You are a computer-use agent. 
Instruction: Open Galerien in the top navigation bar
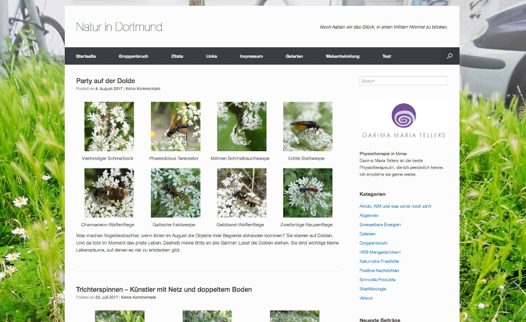[x=294, y=57]
